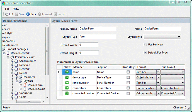This screenshot has width=192, height=112.
Task: Open Format dropdown for serial number row
Action: [x=158, y=83]
